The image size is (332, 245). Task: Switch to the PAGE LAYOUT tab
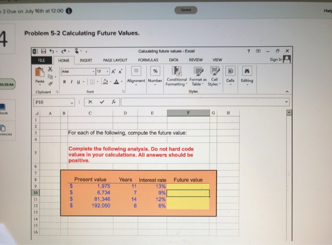tap(115, 60)
